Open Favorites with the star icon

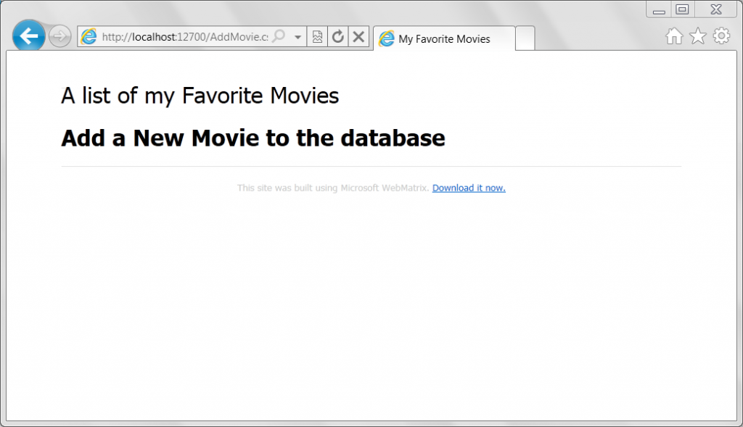tap(697, 36)
